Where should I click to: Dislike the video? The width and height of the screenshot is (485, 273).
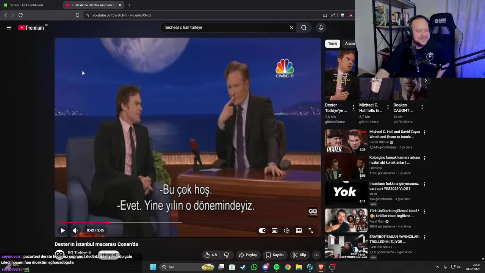tap(227, 255)
